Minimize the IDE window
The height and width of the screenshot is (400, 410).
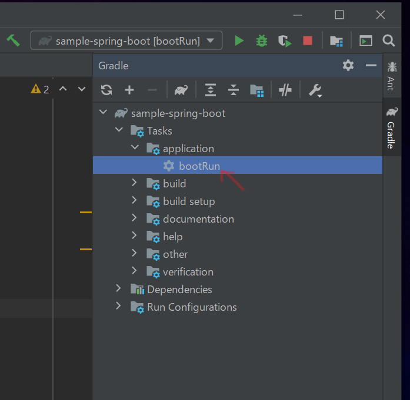click(x=298, y=15)
